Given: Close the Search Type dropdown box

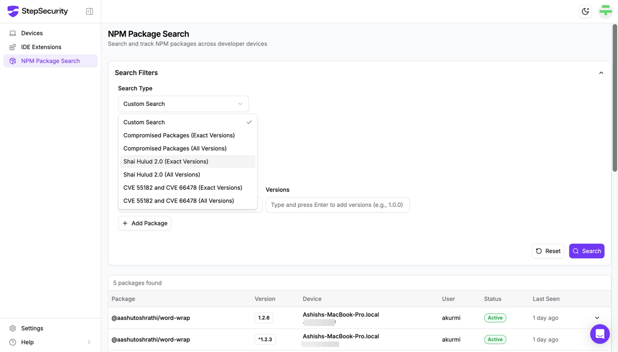Looking at the screenshot, I should (183, 104).
